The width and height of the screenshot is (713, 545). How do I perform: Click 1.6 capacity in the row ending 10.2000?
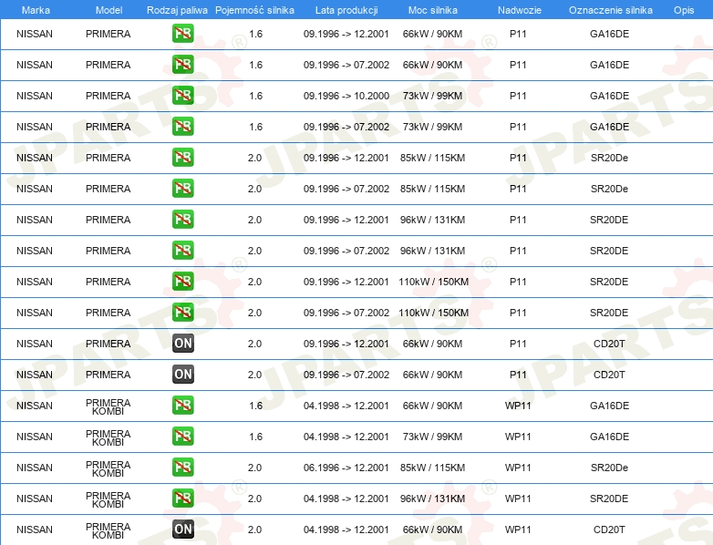[x=256, y=96]
